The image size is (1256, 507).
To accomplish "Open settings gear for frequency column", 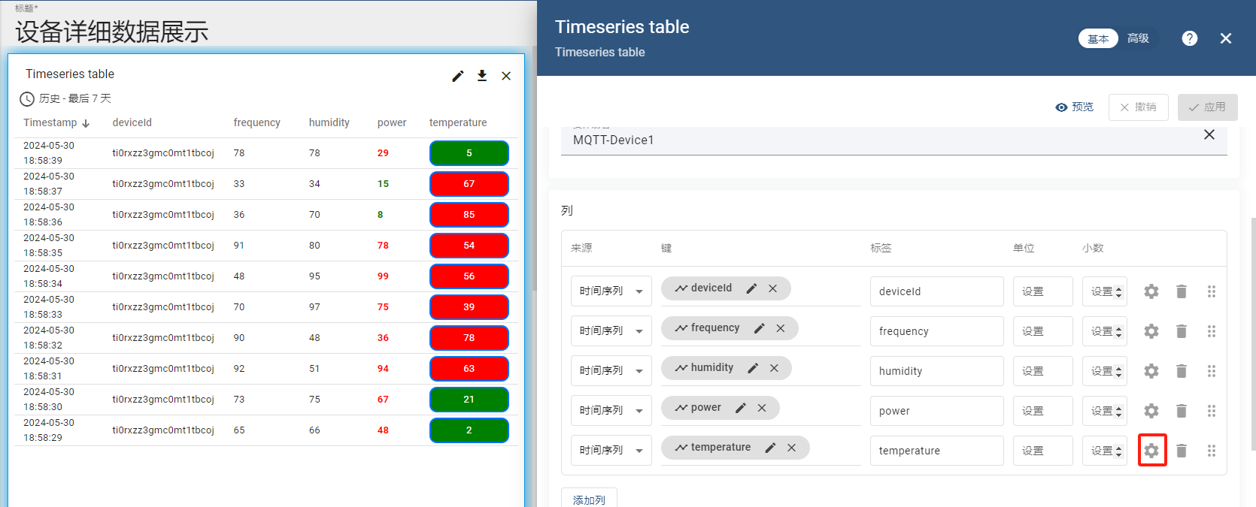I will pyautogui.click(x=1151, y=331).
